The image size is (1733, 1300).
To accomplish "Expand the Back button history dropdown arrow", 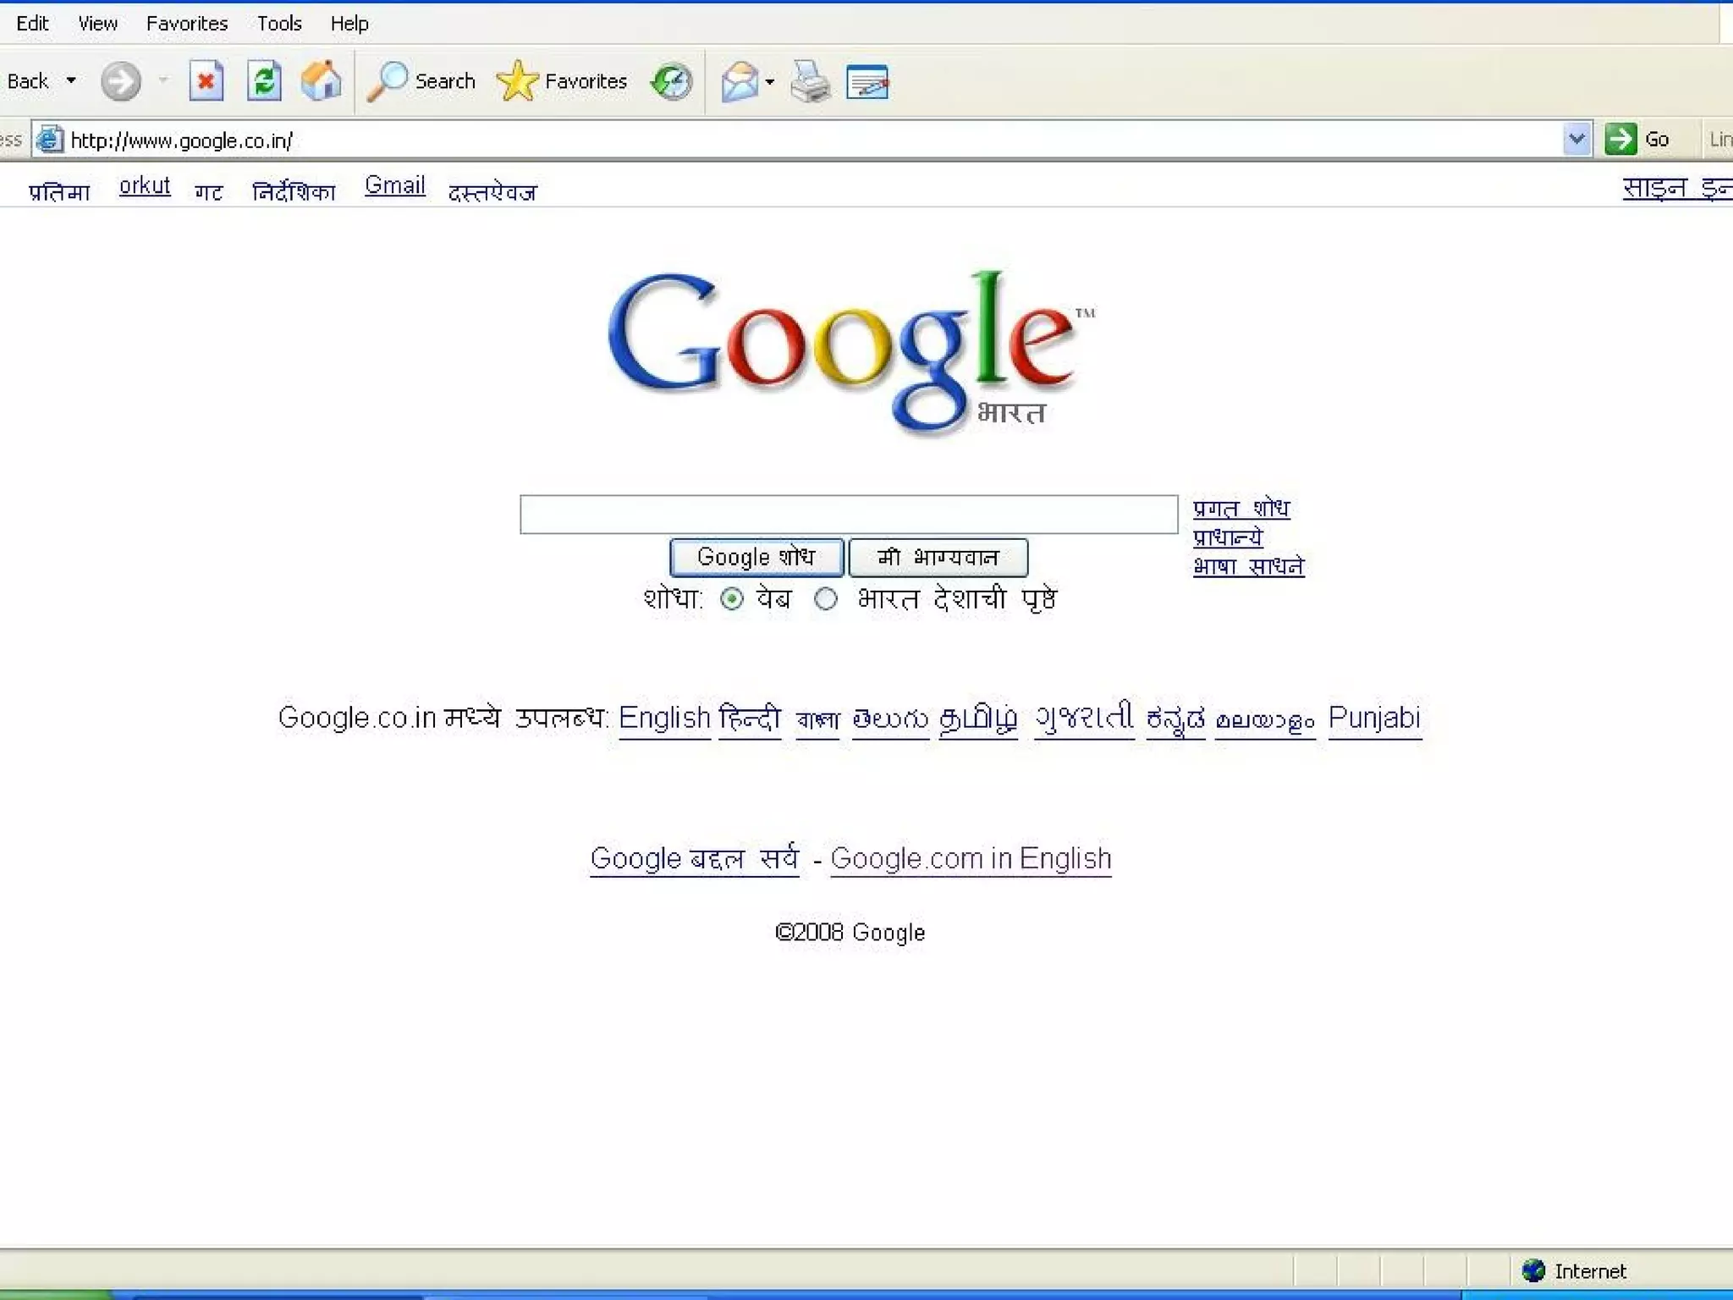I will 71,81.
